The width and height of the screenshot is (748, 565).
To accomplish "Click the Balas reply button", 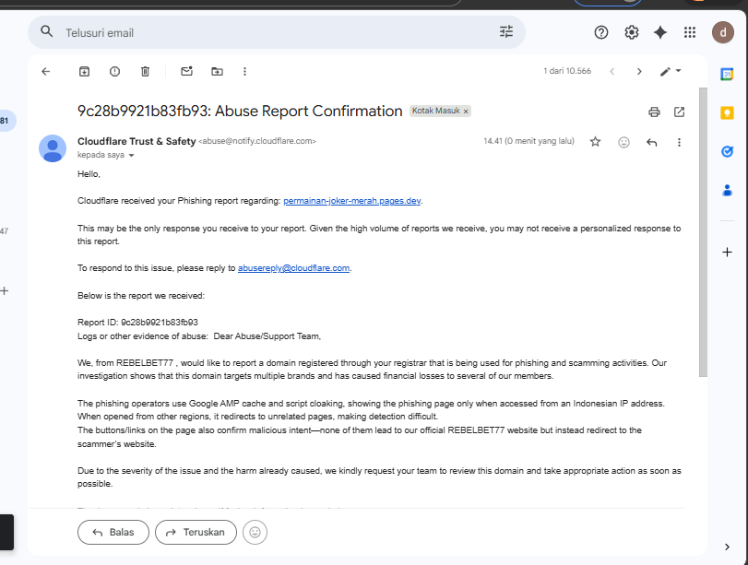I will (x=113, y=532).
